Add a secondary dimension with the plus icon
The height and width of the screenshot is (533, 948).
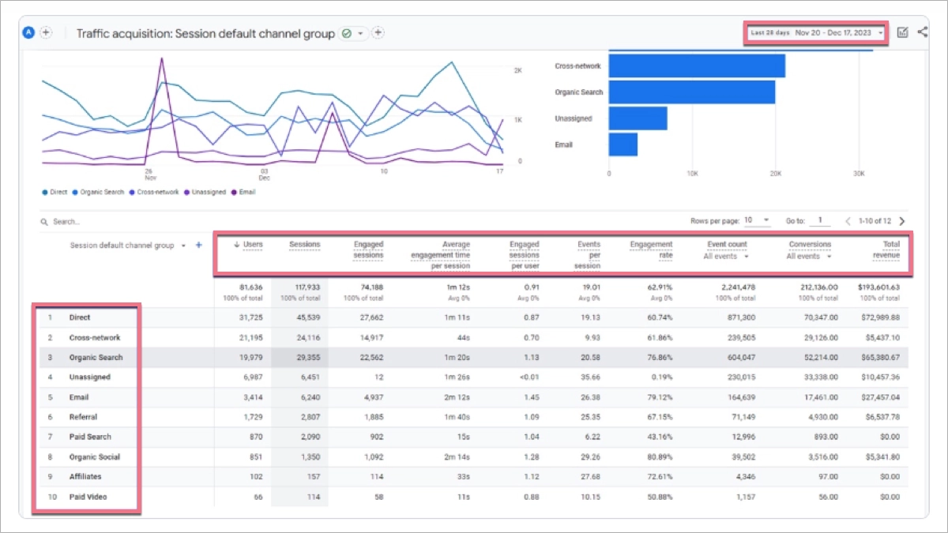pos(197,245)
